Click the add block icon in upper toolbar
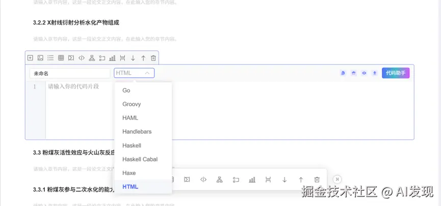Screen dimensions: 441x206 tap(30, 58)
